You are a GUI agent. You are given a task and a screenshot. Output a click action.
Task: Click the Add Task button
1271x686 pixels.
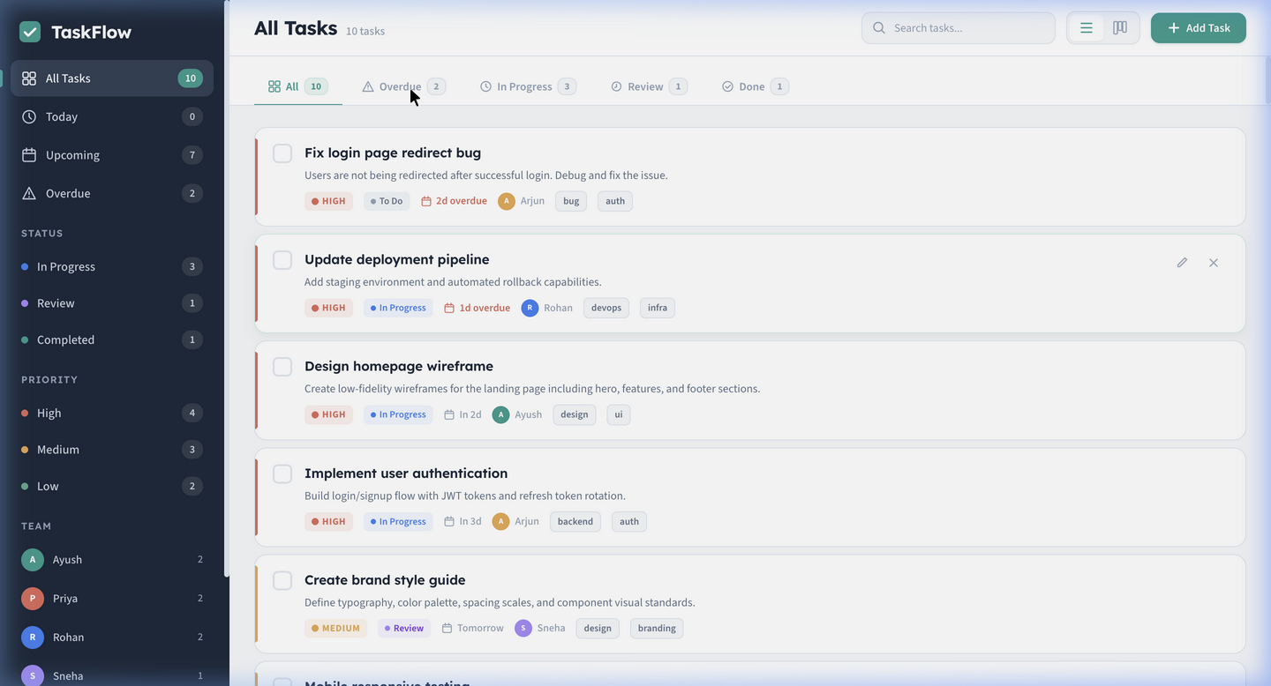tap(1198, 27)
